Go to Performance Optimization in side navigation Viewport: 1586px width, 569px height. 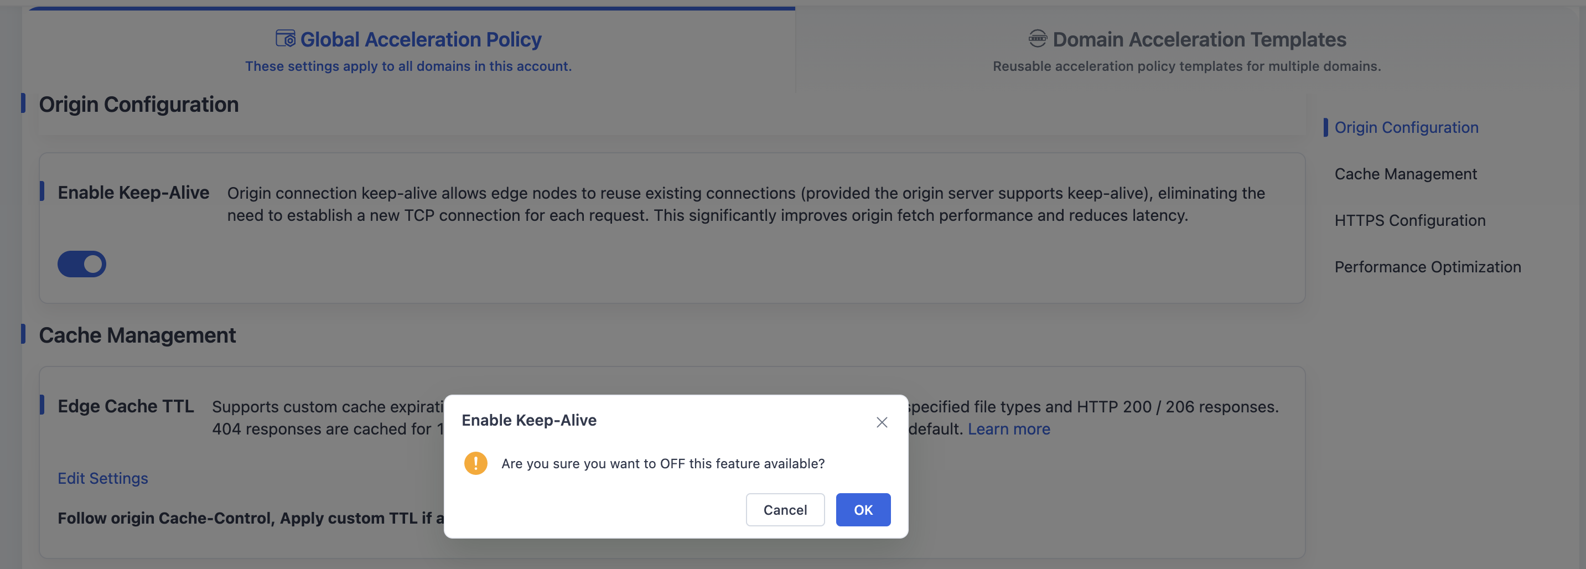click(x=1428, y=267)
